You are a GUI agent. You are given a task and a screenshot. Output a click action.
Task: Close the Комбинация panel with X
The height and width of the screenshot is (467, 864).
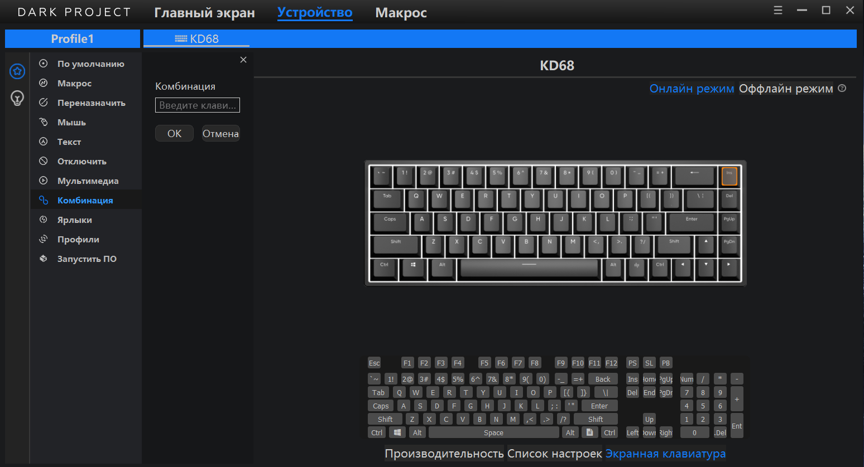243,60
